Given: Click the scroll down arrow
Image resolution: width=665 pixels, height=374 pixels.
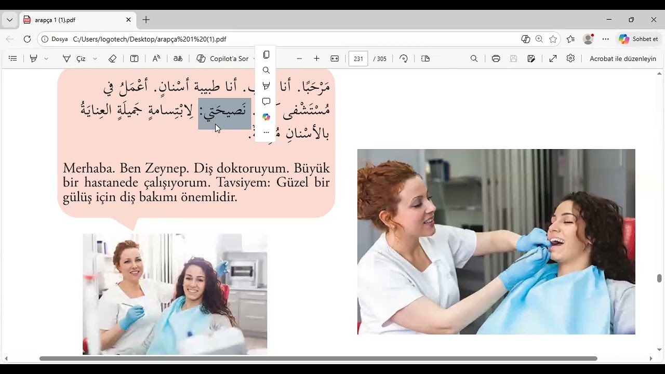Looking at the screenshot, I should [659, 350].
